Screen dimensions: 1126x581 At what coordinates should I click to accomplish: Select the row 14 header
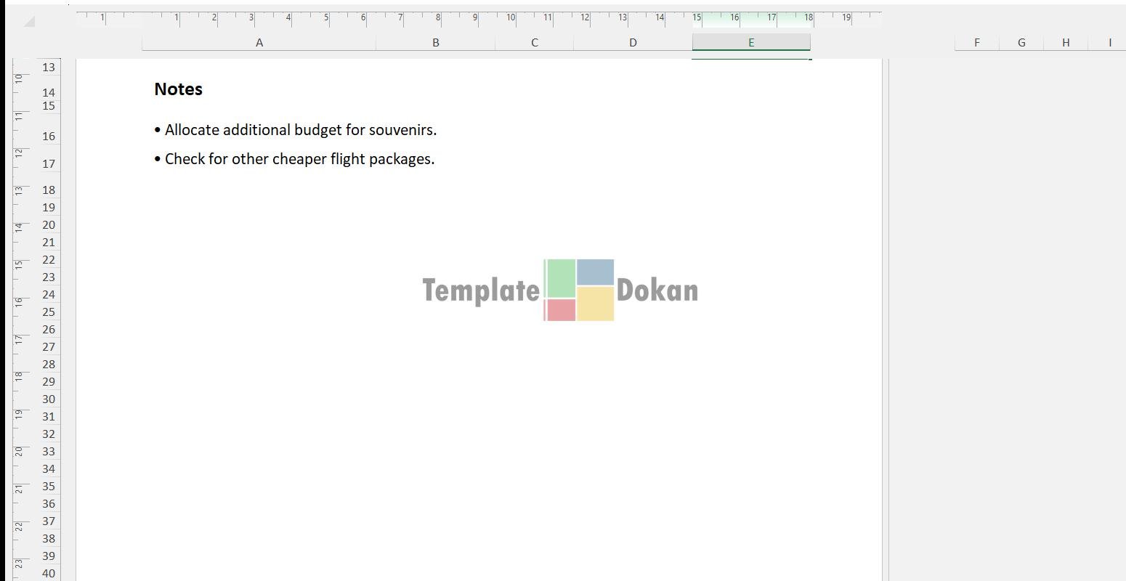point(49,92)
